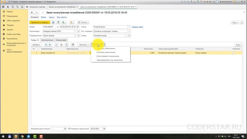
Task: Click the Добавить row button
Action: 36,45
